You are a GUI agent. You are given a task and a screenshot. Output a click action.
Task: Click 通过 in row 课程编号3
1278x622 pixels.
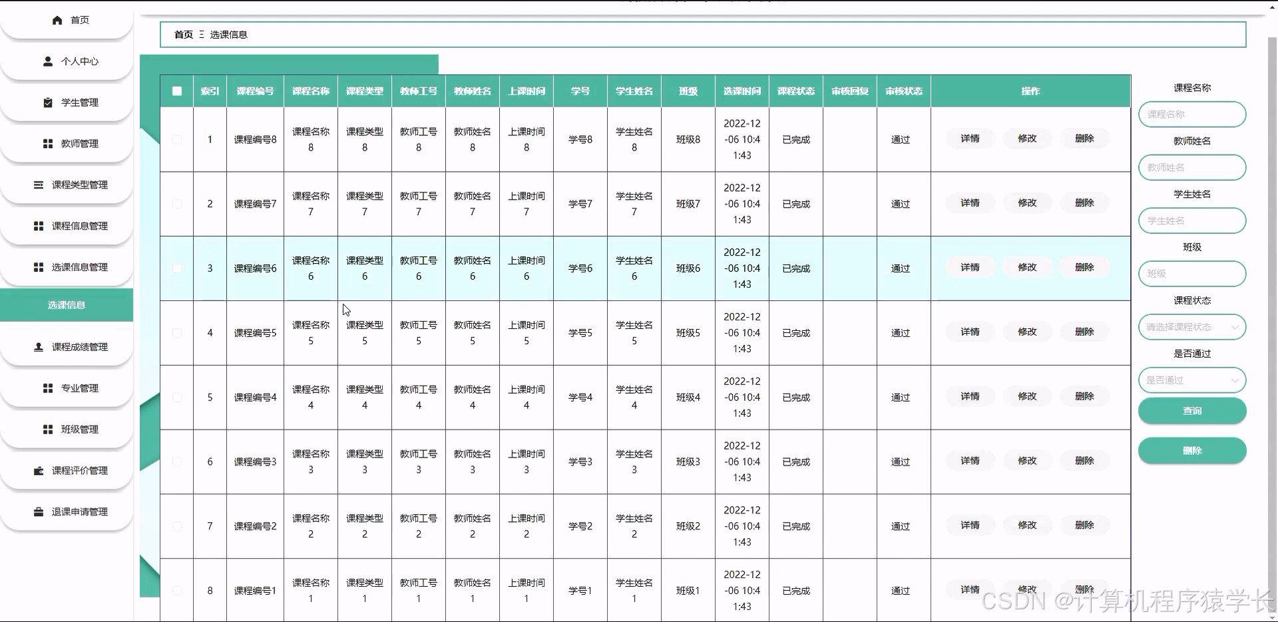901,462
